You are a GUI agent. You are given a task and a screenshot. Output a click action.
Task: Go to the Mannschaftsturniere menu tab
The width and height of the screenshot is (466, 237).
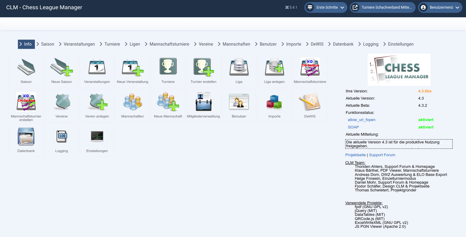[x=169, y=44]
